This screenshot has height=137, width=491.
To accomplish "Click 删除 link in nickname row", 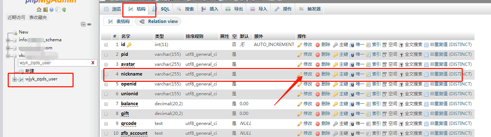I will pos(326,74).
